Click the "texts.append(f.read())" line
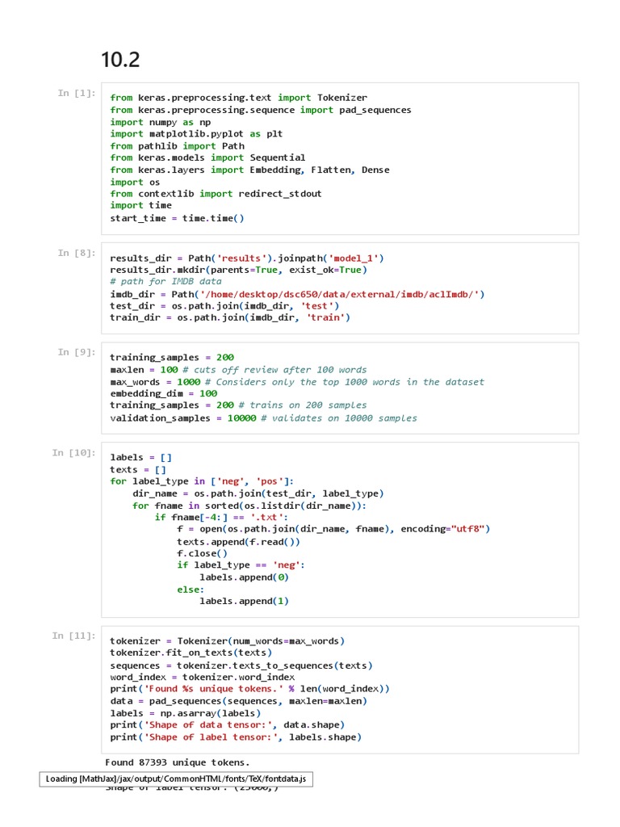The width and height of the screenshot is (620, 827). (238, 542)
